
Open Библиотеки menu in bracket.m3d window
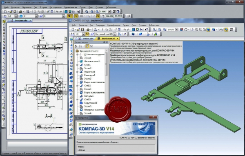[x=154, y=25]
